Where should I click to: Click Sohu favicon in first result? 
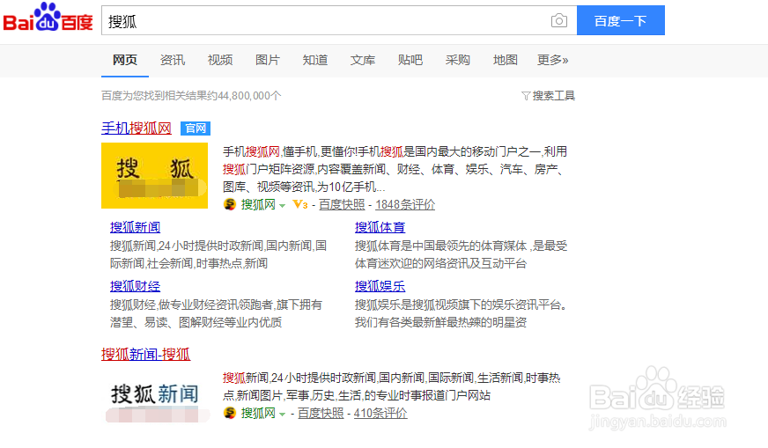[230, 205]
